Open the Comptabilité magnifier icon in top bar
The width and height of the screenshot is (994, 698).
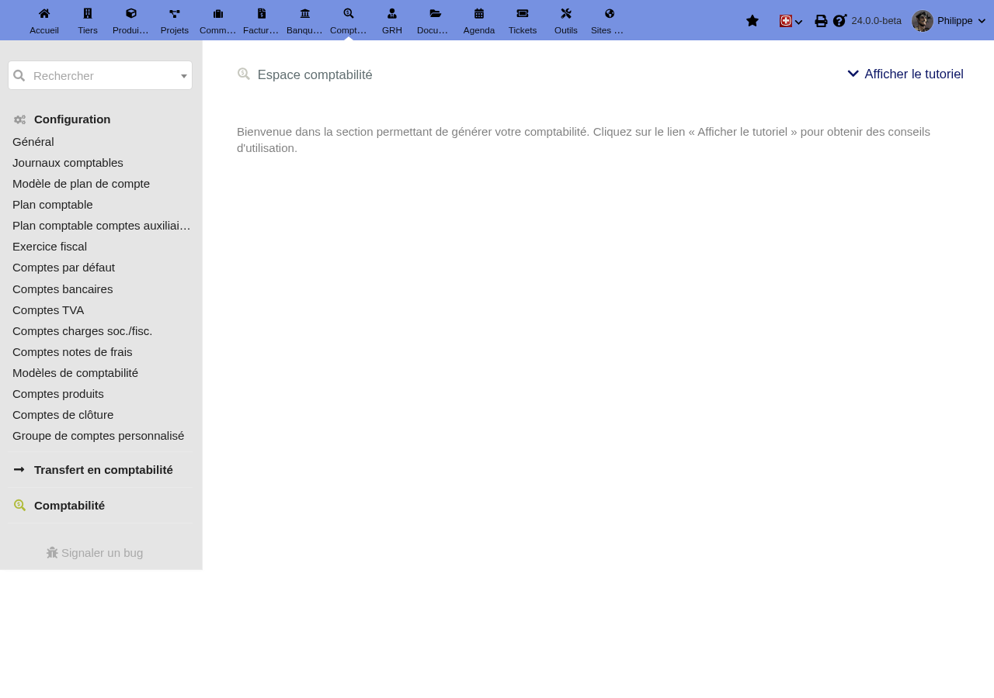(349, 13)
